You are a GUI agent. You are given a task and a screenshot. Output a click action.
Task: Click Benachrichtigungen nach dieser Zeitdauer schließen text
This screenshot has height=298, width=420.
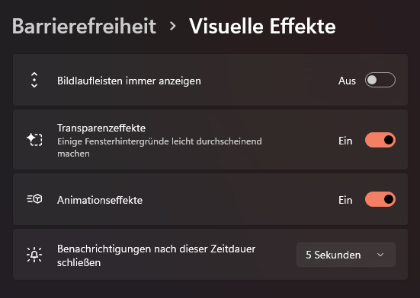tap(156, 255)
